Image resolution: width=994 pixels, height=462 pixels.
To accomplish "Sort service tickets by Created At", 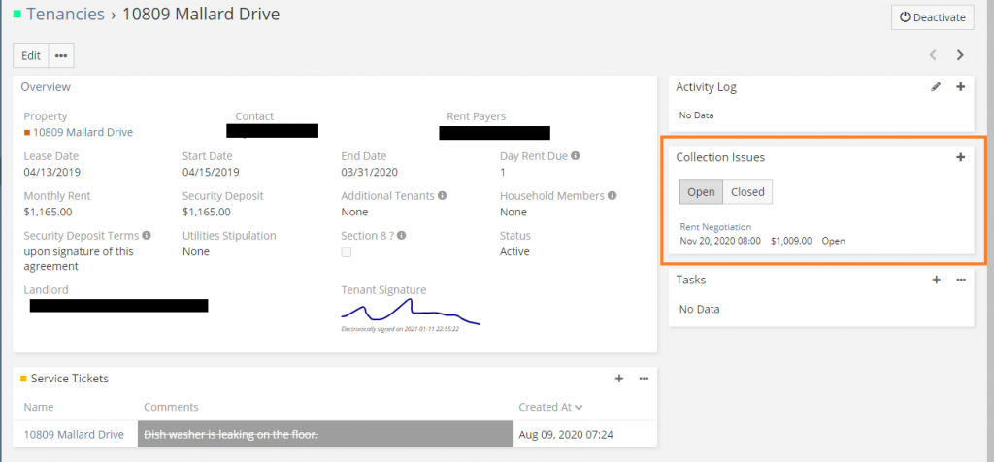I will 550,407.
